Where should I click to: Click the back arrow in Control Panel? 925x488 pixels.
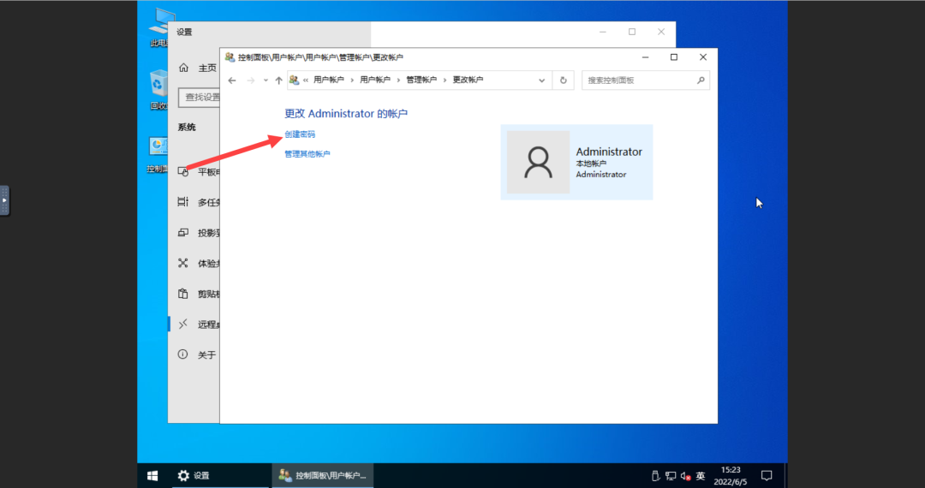click(232, 80)
